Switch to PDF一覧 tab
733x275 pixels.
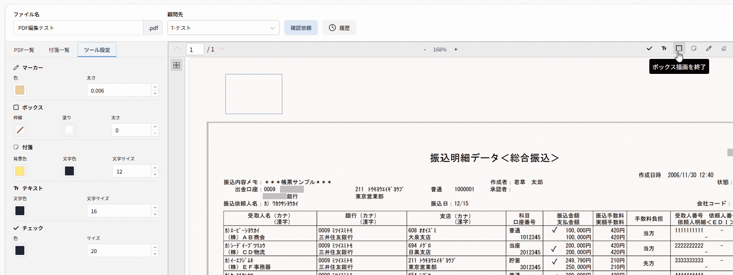point(24,50)
